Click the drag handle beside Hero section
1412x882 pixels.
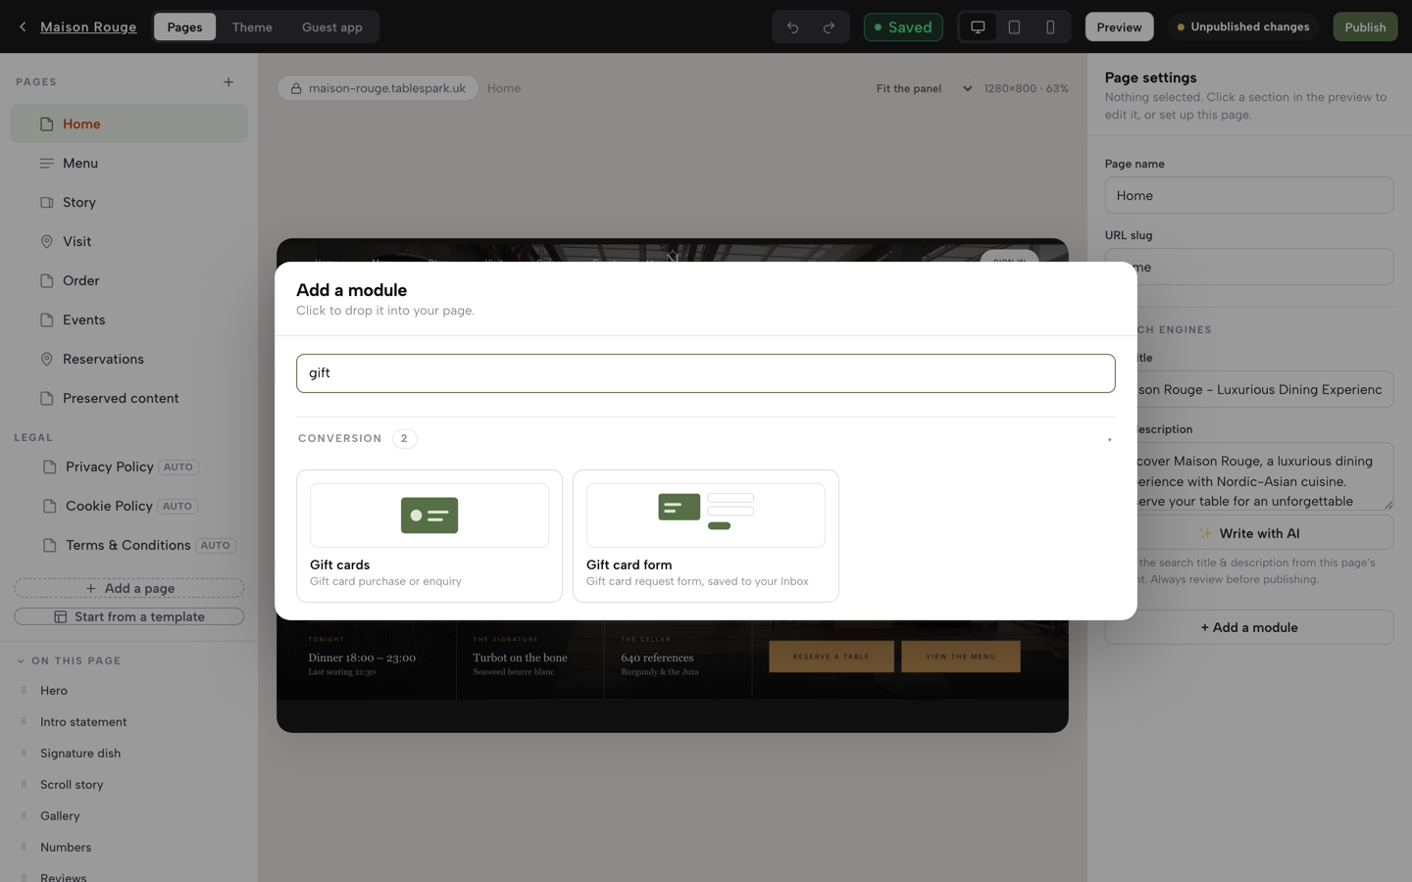tap(24, 690)
